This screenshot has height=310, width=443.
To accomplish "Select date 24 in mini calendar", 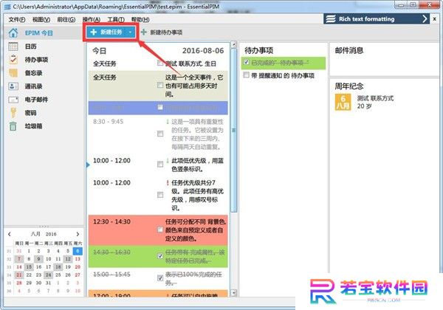I will click(x=48, y=275).
